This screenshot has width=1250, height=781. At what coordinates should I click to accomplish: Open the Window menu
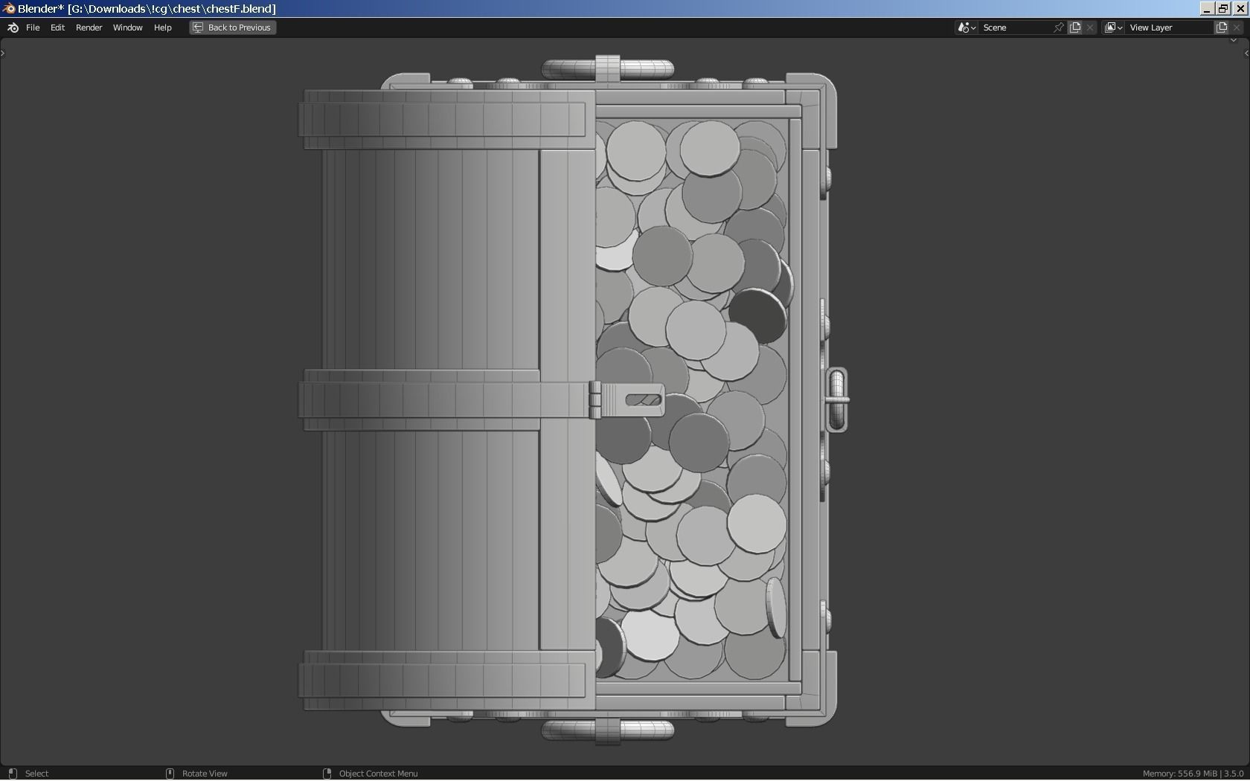127,28
